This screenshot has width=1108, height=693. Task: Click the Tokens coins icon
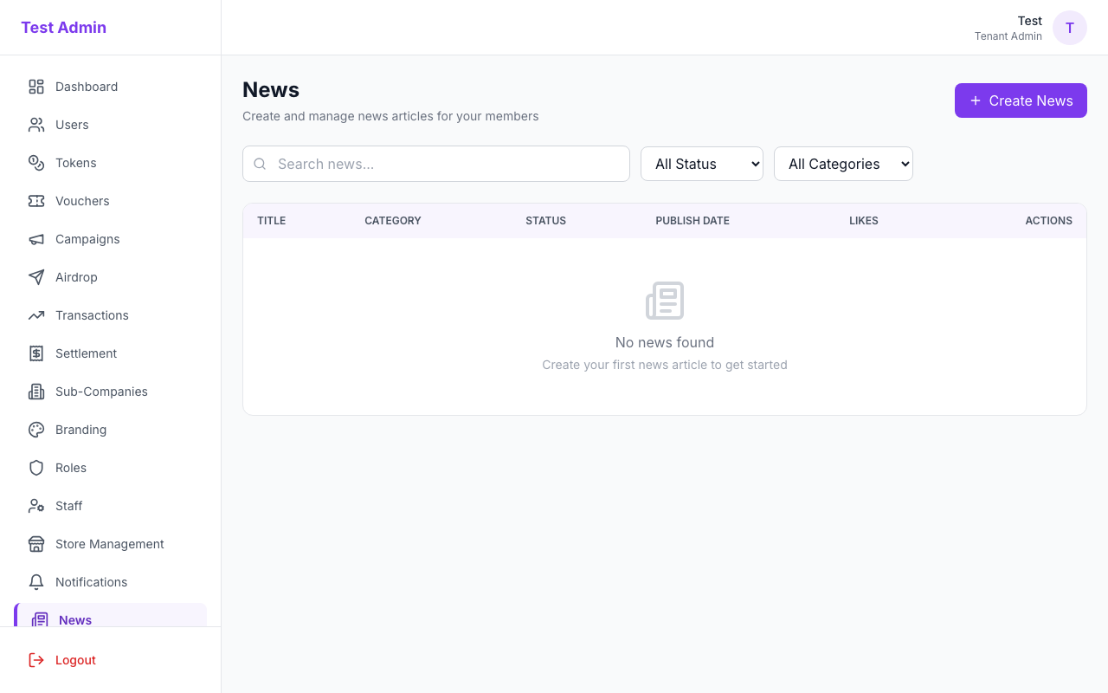[x=36, y=163]
